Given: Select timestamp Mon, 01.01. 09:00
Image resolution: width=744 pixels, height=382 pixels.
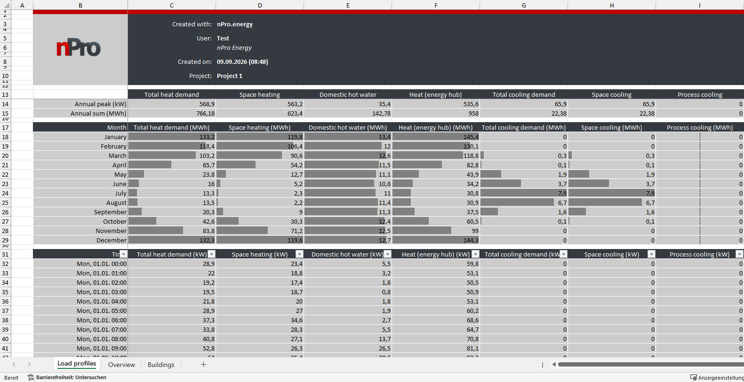Looking at the screenshot, I should [x=80, y=348].
